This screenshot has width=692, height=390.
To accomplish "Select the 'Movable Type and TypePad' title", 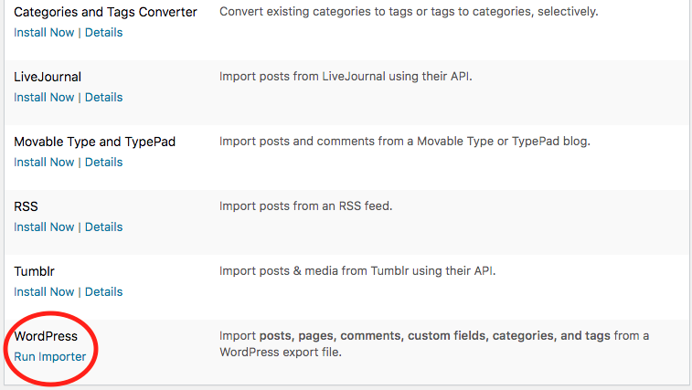I will pyautogui.click(x=94, y=142).
